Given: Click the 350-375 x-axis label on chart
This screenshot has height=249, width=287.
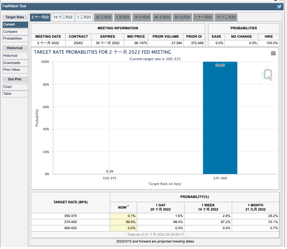Looking at the screenshot, I should point(109,178).
